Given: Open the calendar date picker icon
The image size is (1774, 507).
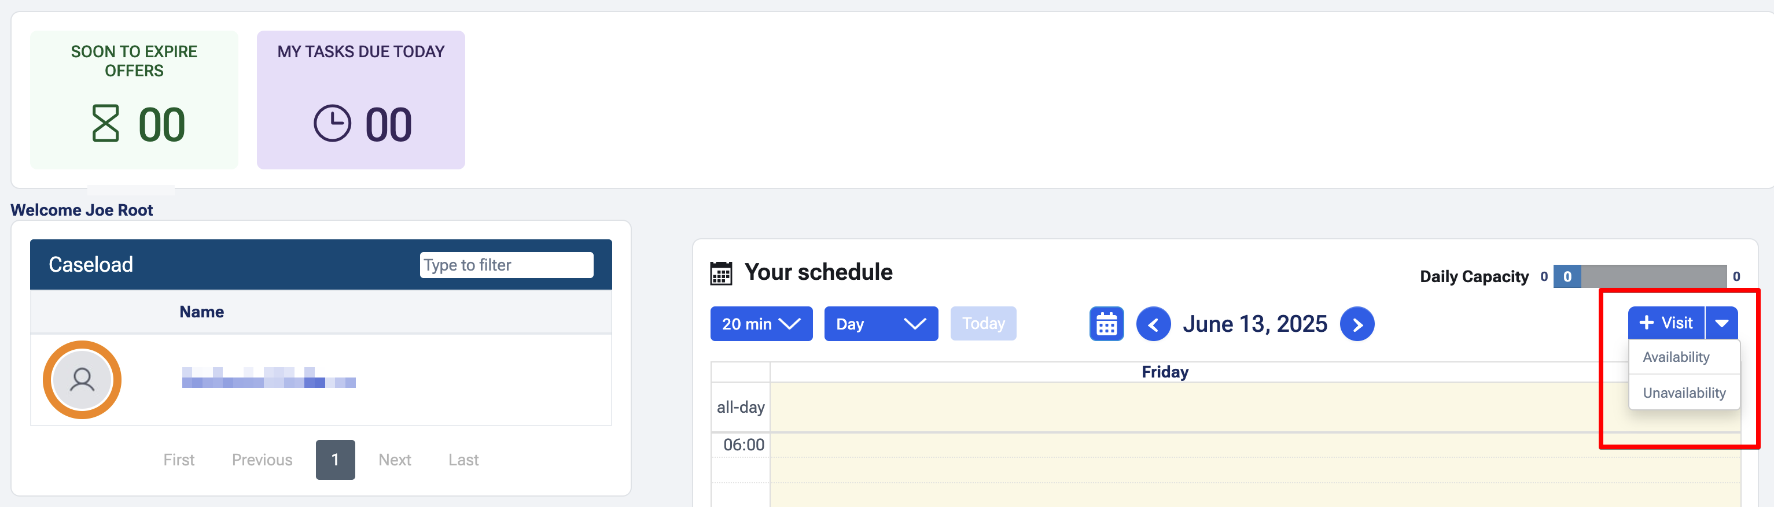Looking at the screenshot, I should 1106,324.
